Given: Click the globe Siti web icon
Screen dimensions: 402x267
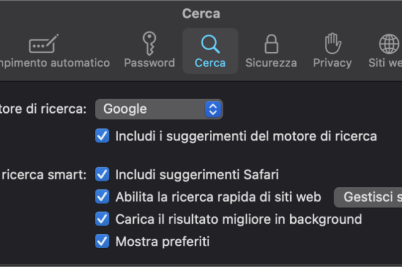Looking at the screenshot, I should pos(389,44).
